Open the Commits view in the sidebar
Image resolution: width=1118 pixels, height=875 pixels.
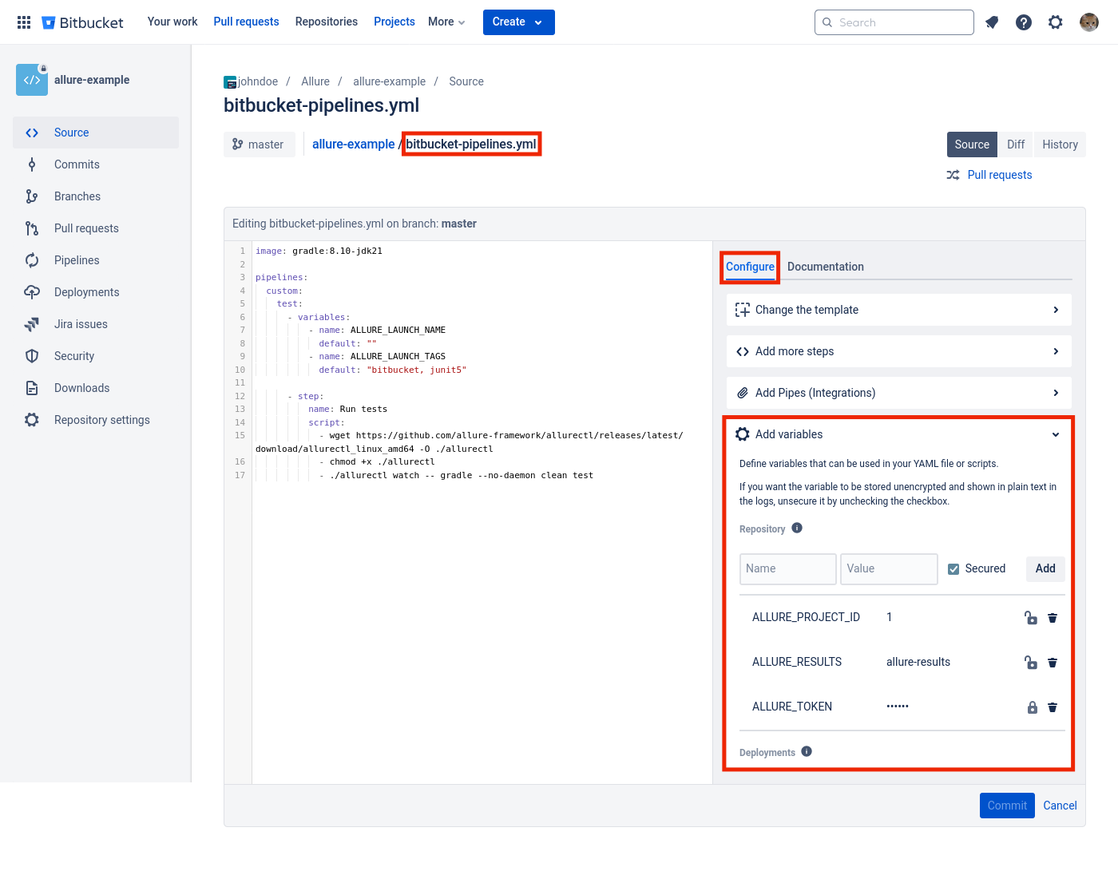77,164
